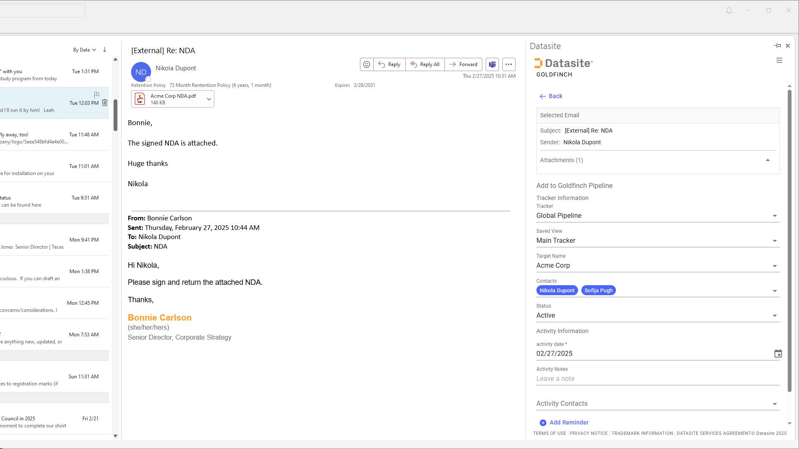
Task: Expand the Target Name Acme Corp dropdown
Action: coord(774,266)
